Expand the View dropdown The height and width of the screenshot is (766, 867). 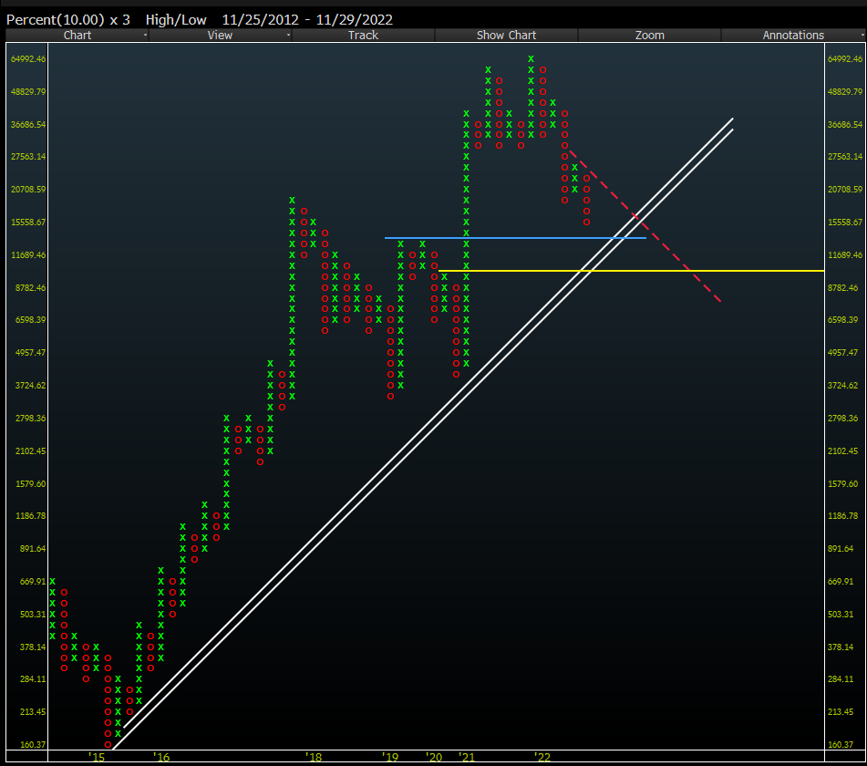point(220,35)
